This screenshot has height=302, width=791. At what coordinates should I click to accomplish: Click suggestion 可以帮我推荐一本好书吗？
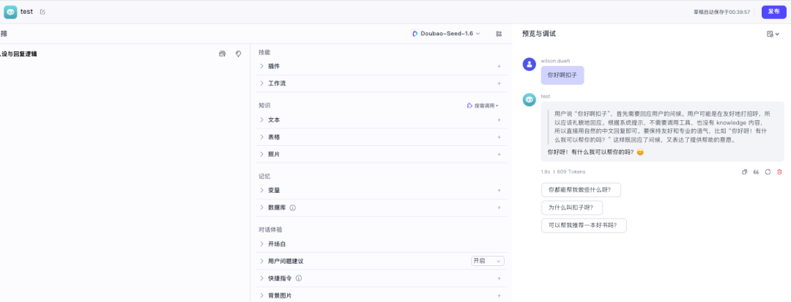(584, 225)
